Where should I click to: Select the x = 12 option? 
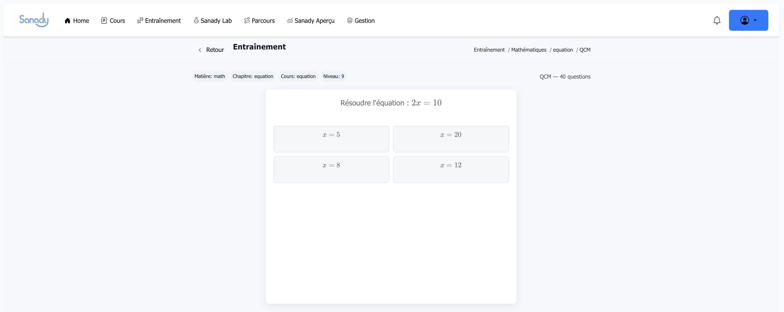(x=451, y=169)
